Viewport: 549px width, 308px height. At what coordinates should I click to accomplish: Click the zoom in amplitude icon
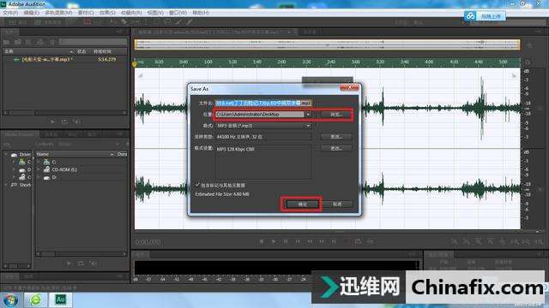[x=454, y=241]
